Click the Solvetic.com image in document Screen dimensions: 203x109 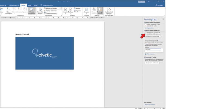pyautogui.click(x=44, y=53)
